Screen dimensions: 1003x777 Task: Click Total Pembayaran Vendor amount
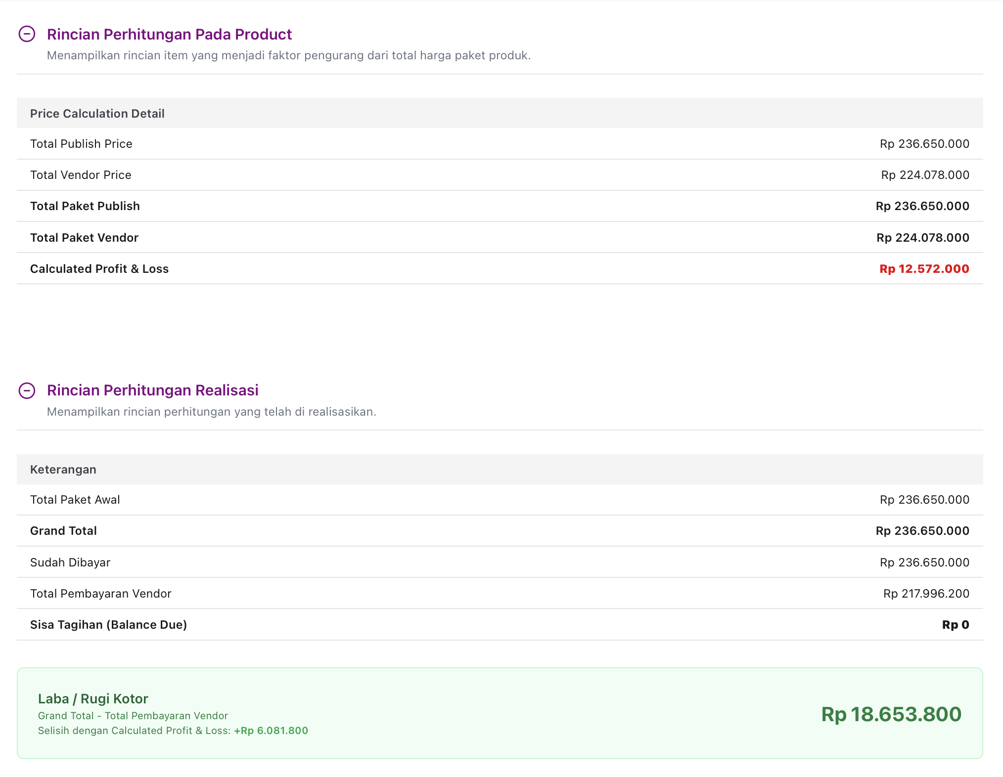click(x=926, y=594)
